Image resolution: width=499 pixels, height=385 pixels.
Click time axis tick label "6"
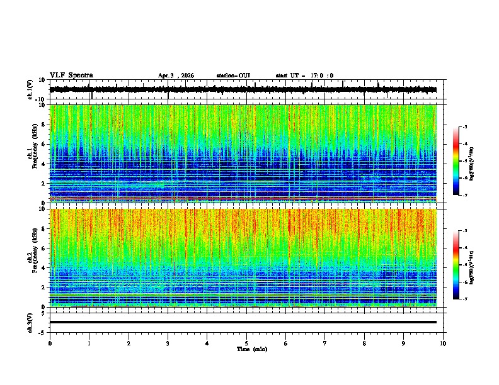pos(286,343)
